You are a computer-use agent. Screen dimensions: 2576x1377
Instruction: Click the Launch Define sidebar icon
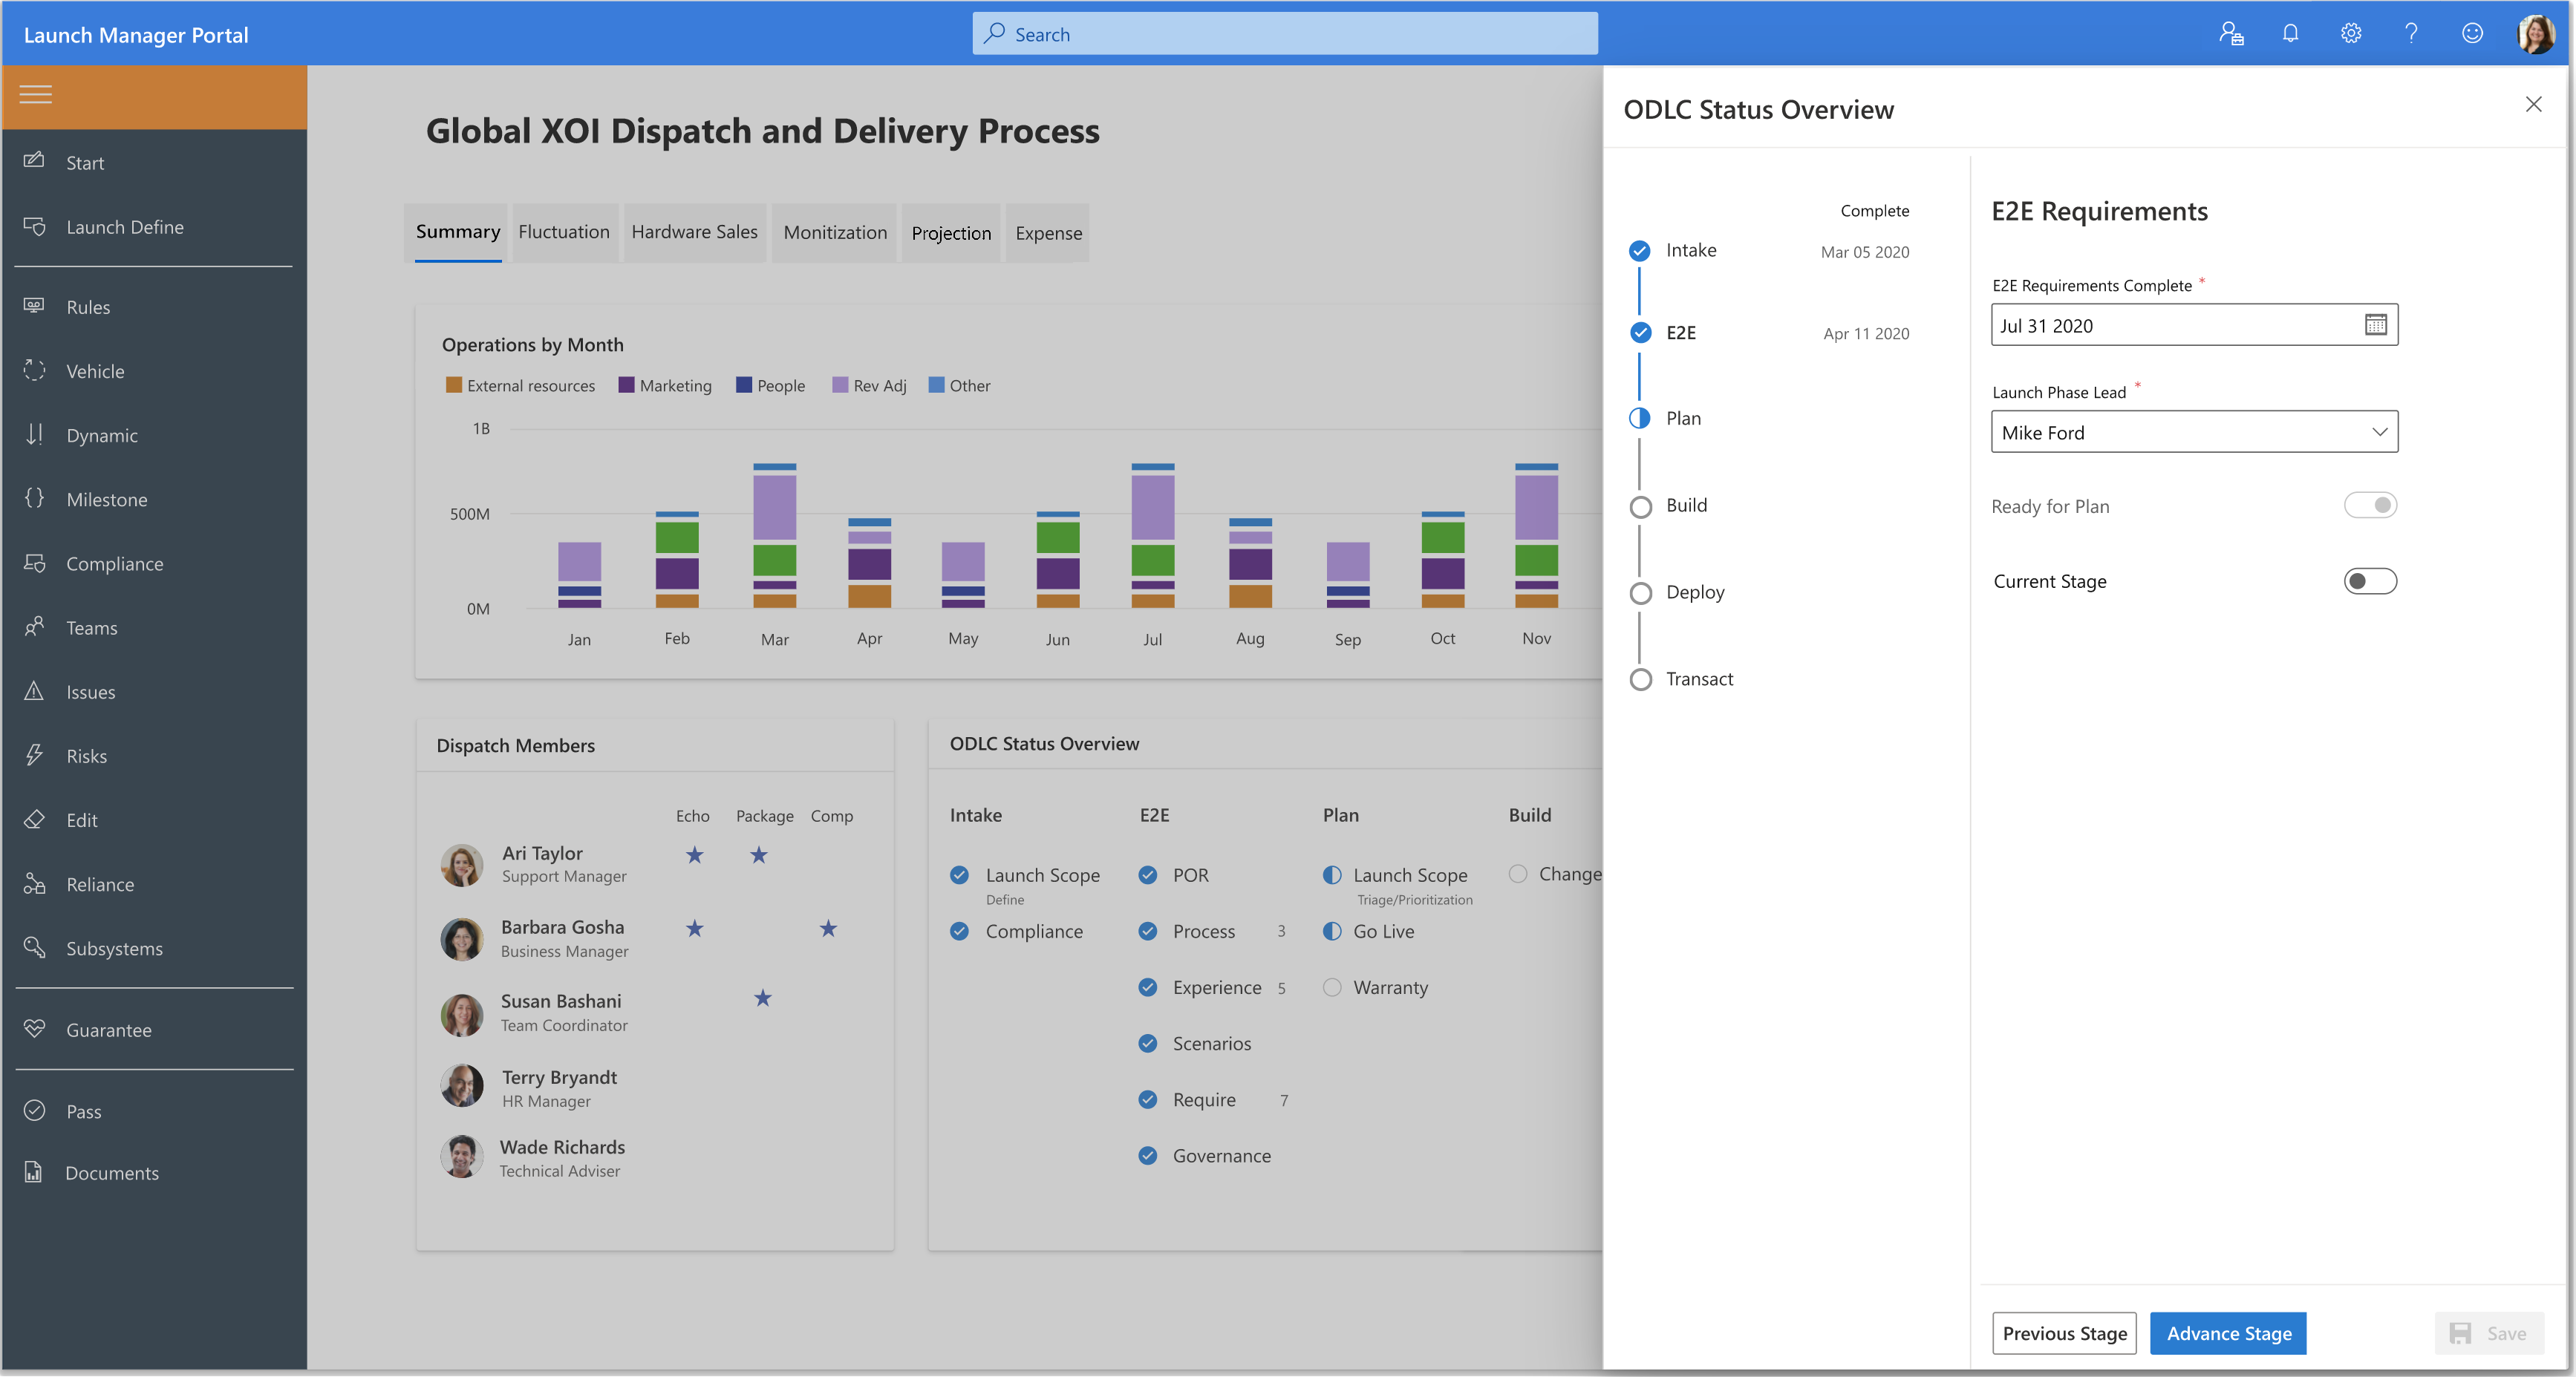pos(34,226)
